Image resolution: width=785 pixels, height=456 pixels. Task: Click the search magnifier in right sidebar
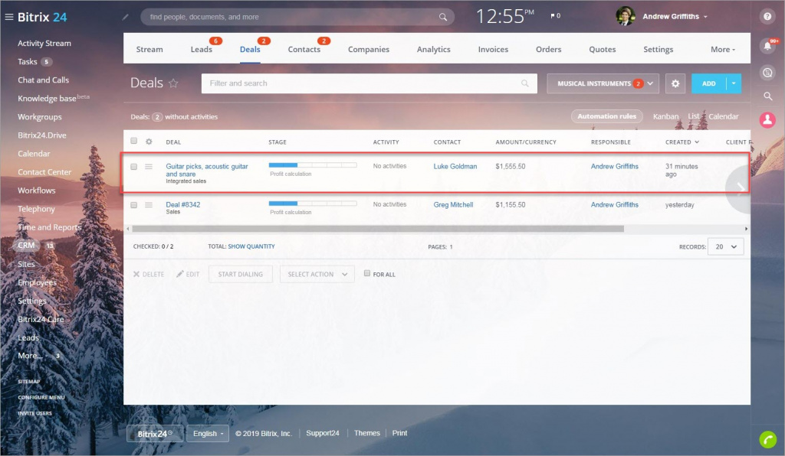(767, 96)
